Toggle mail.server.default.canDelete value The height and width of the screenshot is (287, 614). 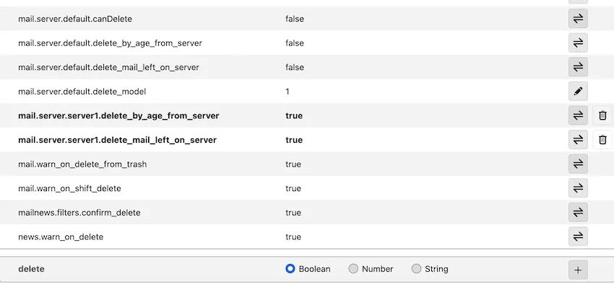[x=578, y=19]
